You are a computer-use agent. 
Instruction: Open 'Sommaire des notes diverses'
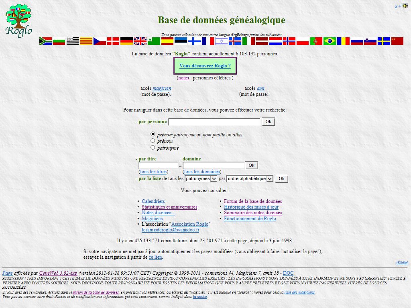click(x=253, y=213)
